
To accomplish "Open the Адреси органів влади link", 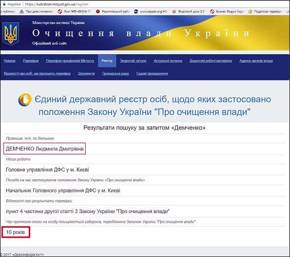I will (256, 61).
